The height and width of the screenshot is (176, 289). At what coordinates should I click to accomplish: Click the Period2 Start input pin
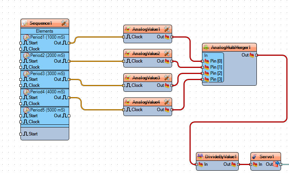[21, 61]
